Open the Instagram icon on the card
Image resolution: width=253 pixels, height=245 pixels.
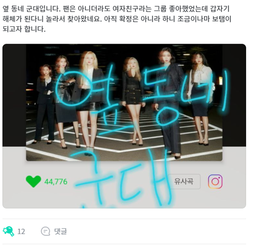(215, 181)
